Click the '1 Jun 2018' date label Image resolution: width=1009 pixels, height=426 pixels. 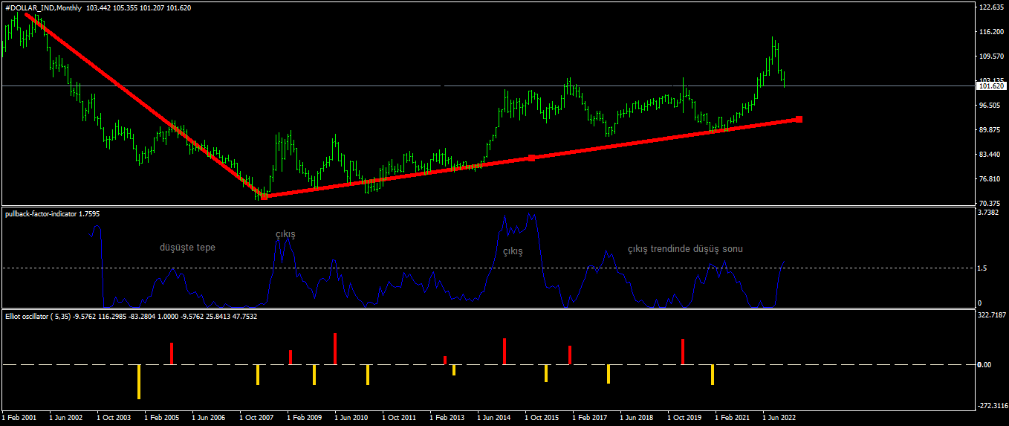coord(637,418)
